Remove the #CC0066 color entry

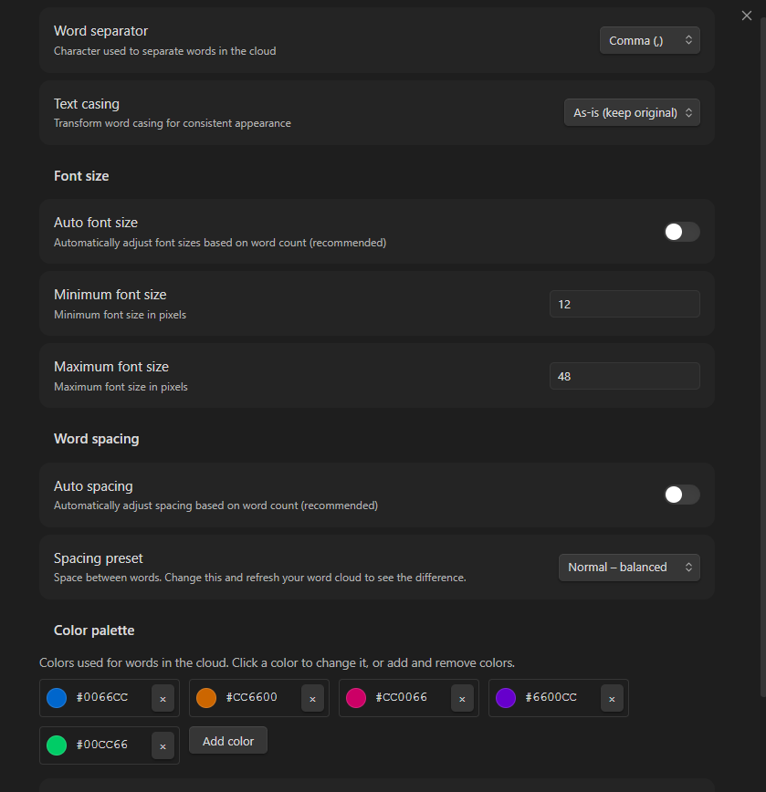461,698
